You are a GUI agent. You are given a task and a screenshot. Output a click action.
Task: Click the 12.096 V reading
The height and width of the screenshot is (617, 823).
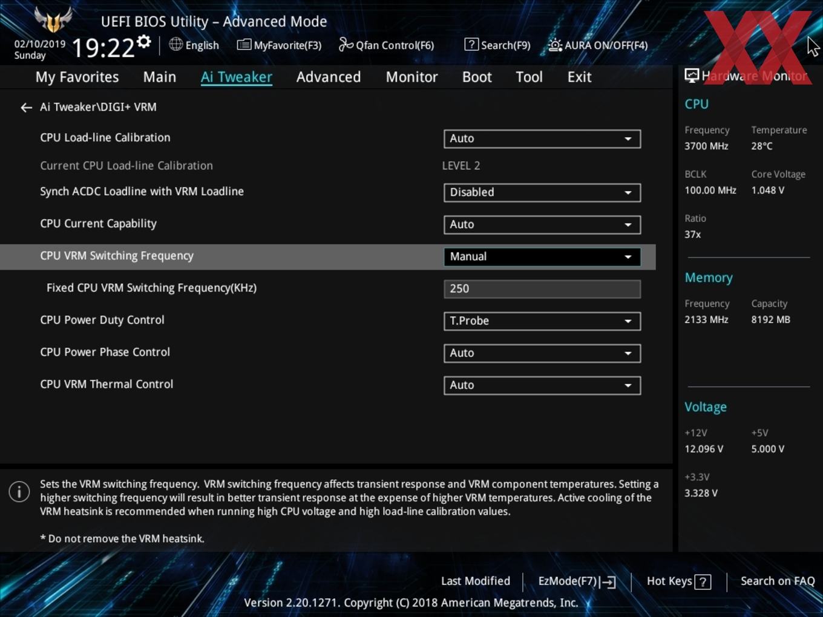click(704, 449)
